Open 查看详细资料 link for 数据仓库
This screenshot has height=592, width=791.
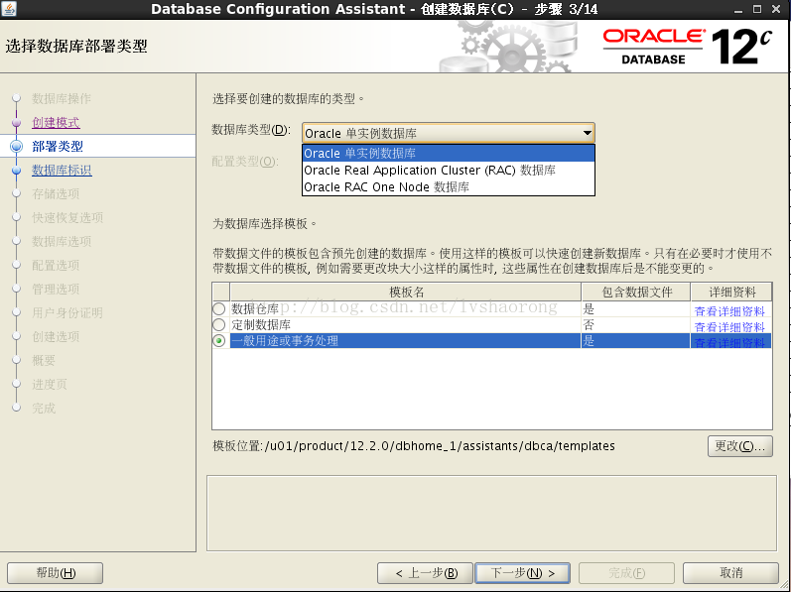click(x=729, y=311)
